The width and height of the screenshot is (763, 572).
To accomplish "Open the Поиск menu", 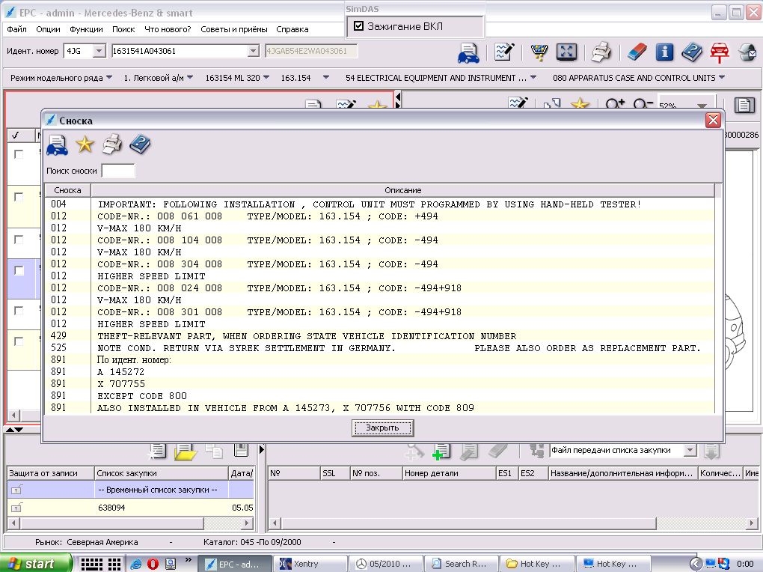I will (x=123, y=29).
